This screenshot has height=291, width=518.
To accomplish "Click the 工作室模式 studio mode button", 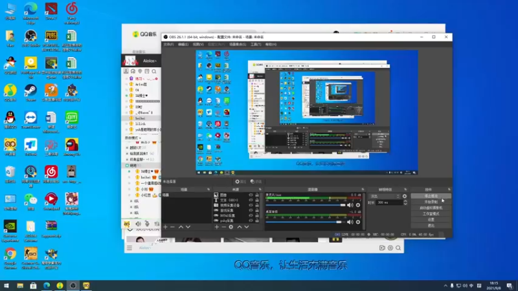I will pos(431,214).
